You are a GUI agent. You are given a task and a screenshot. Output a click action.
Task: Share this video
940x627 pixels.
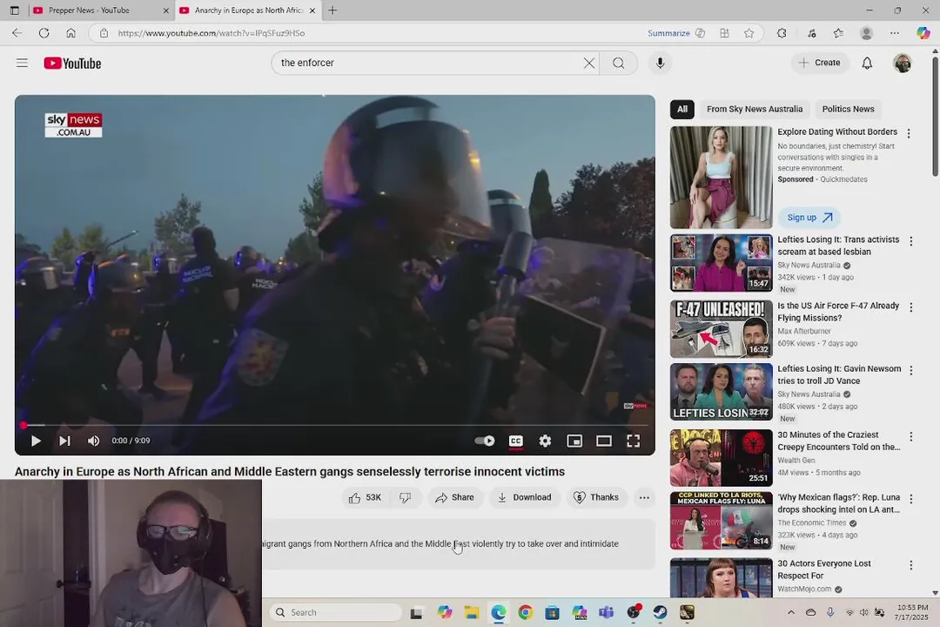(x=455, y=497)
